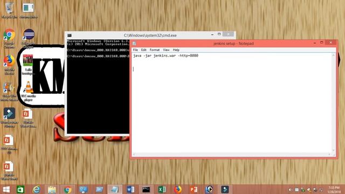The height and width of the screenshot is (194, 345).
Task: Close the jenkins setup Notepad window
Action: (330, 43)
